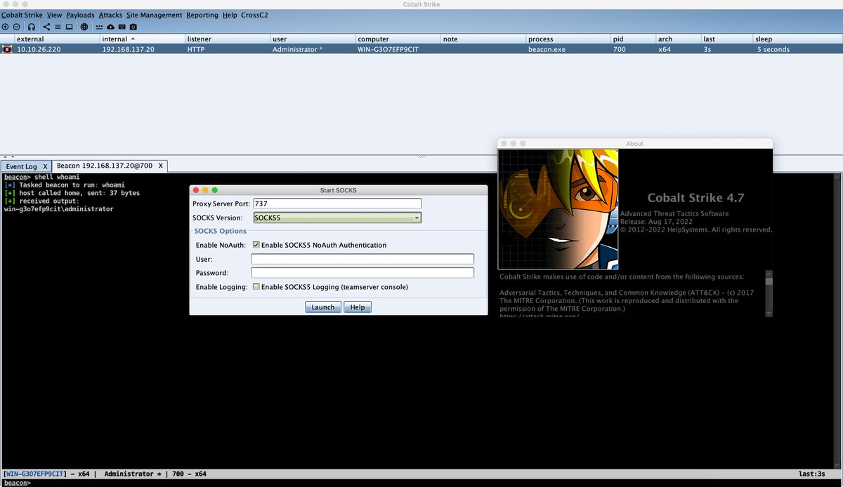Close the Event Log tab via its X
The height and width of the screenshot is (487, 843).
pos(45,166)
